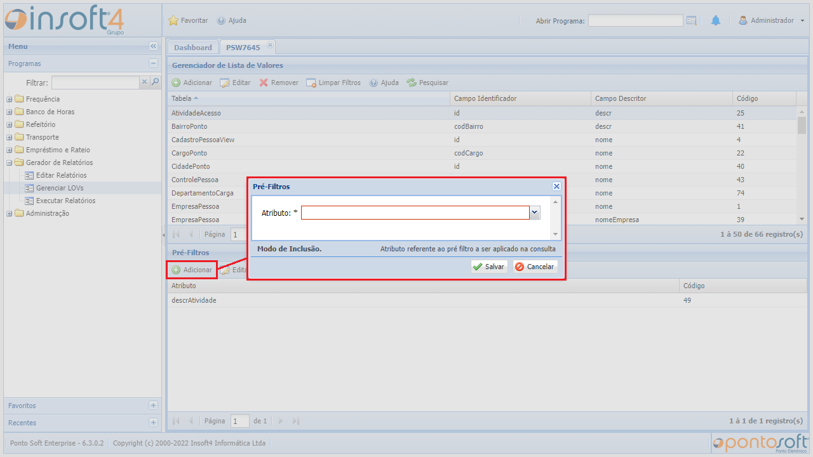Expand the Favoritos panel
The width and height of the screenshot is (813, 457).
pos(153,406)
